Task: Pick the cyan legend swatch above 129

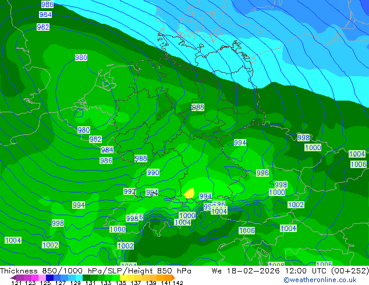Action: 79,277
